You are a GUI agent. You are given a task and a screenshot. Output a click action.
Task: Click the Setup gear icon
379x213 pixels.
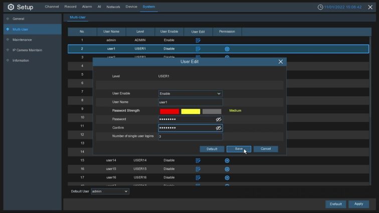click(x=11, y=7)
